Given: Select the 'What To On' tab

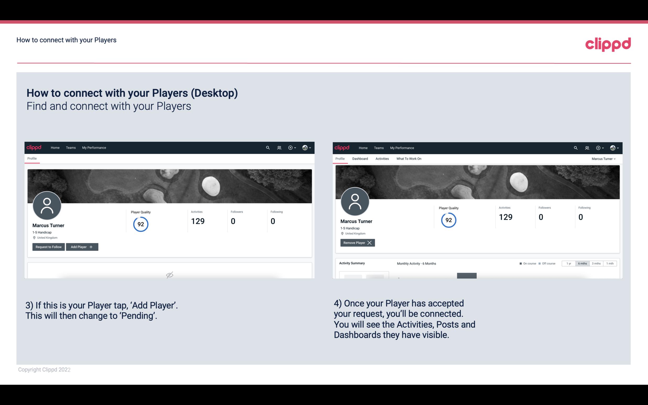Looking at the screenshot, I should [409, 159].
